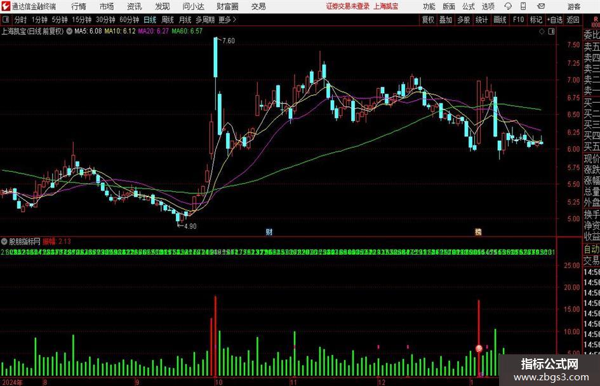This screenshot has height=386, width=600.
Task: Click the MA10: 6.12 indicator value
Action: point(120,31)
